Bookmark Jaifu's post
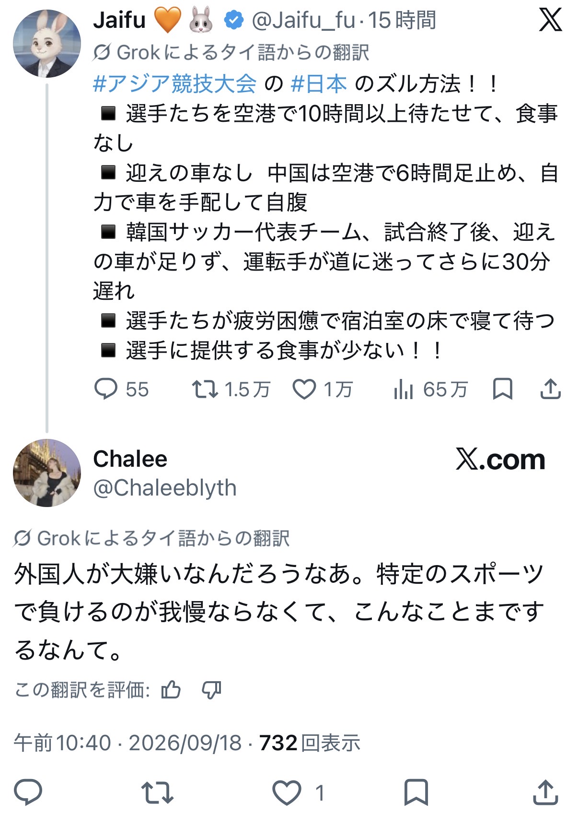The height and width of the screenshot is (815, 578). click(x=503, y=389)
